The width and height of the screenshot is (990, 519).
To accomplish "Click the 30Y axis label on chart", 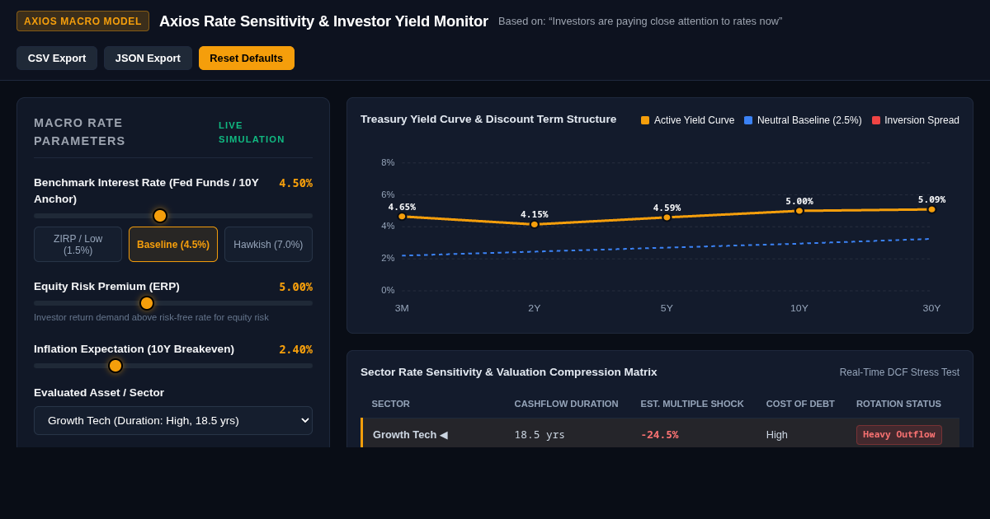I will [931, 308].
